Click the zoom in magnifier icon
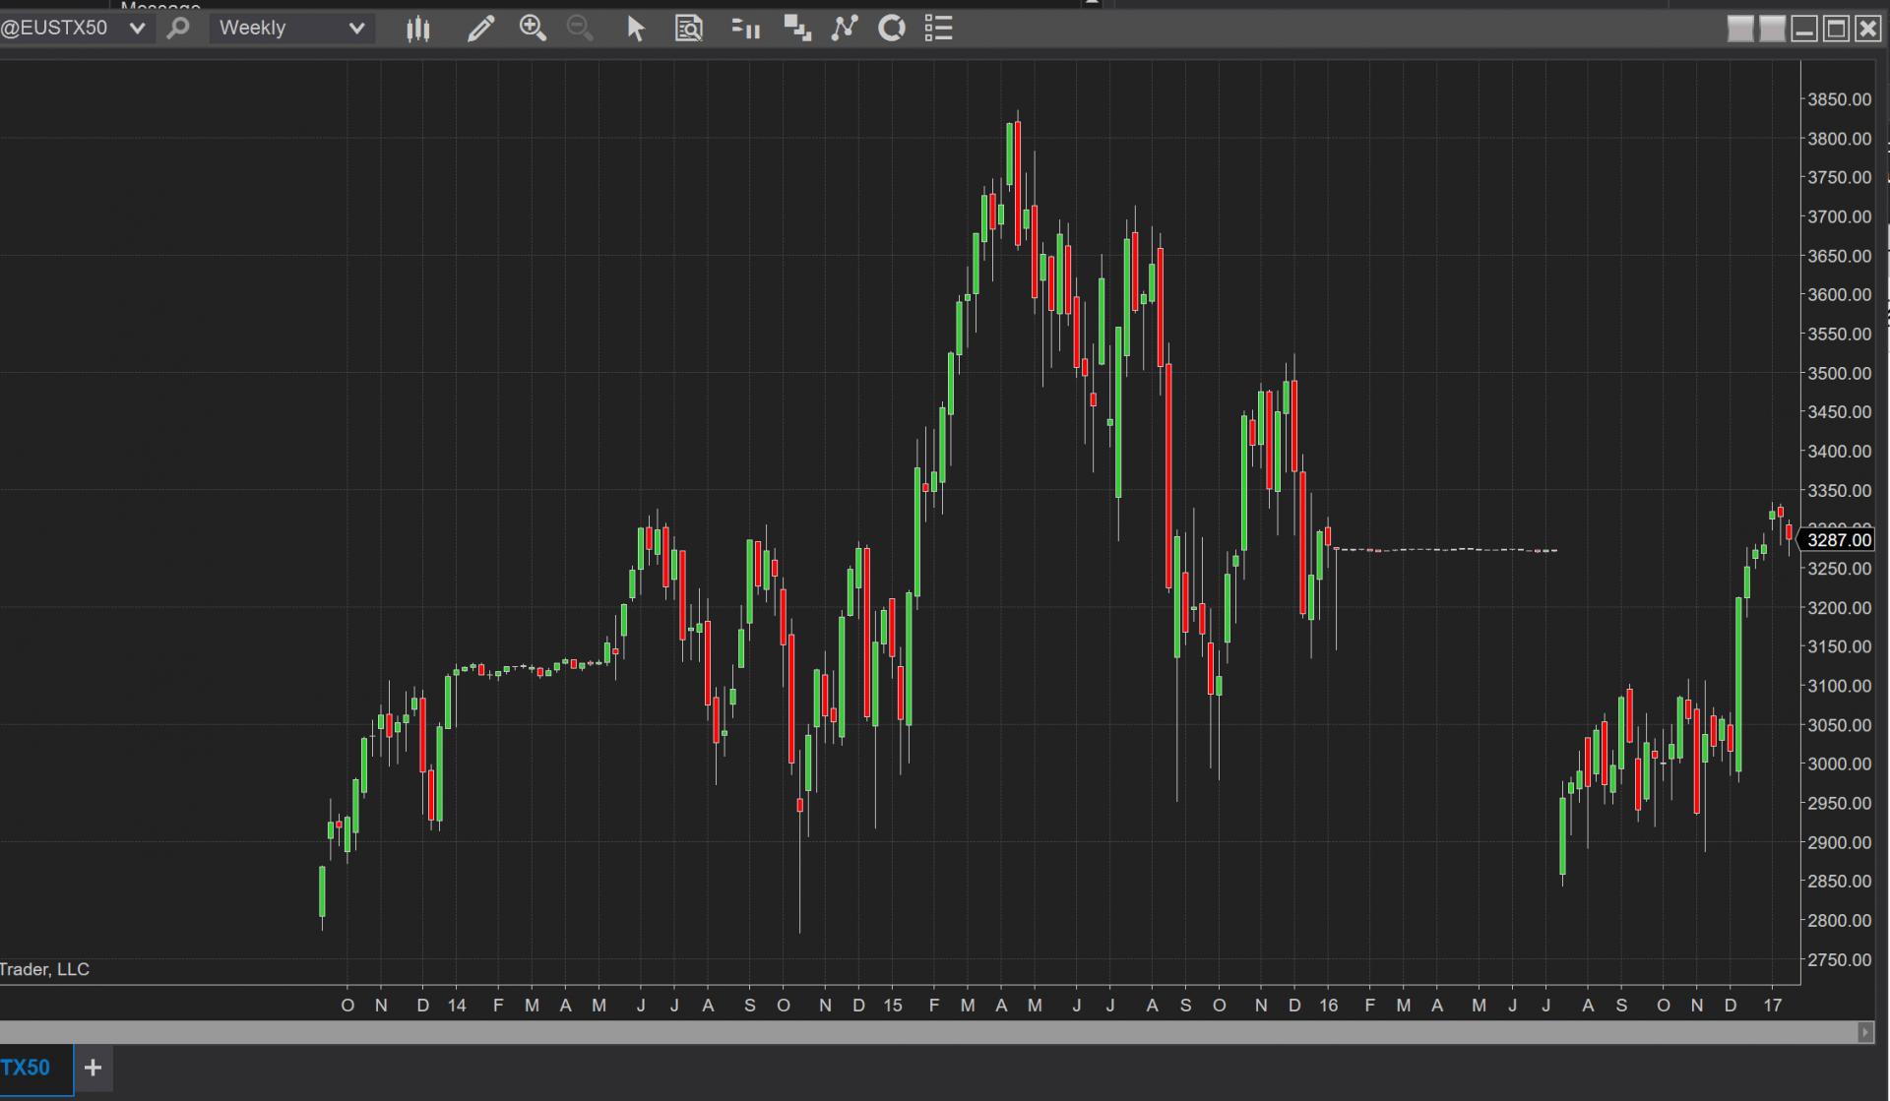 533,29
